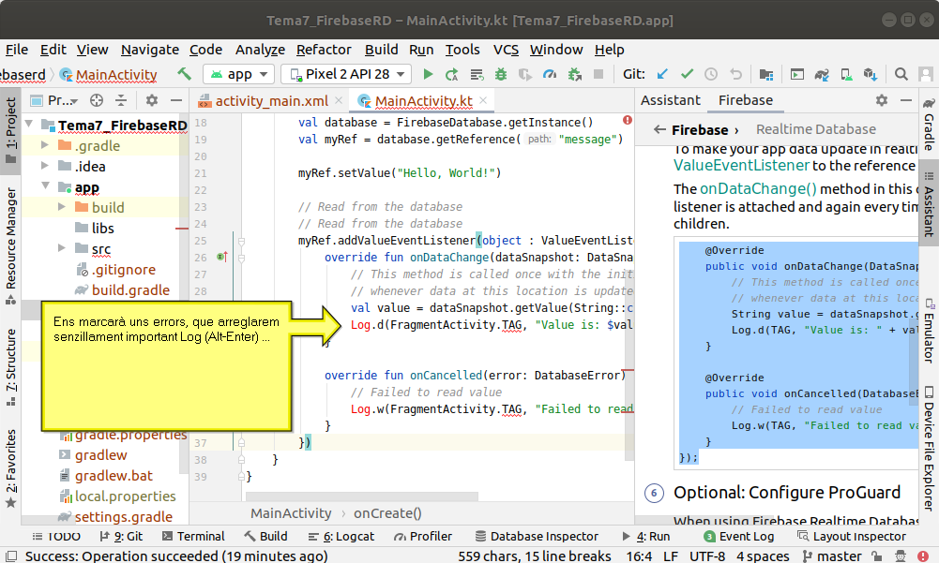Click the locate target crosshair icon in Project panel
Viewport: 939px width, 563px height.
97,100
